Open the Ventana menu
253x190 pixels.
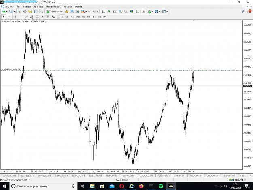tap(68, 6)
